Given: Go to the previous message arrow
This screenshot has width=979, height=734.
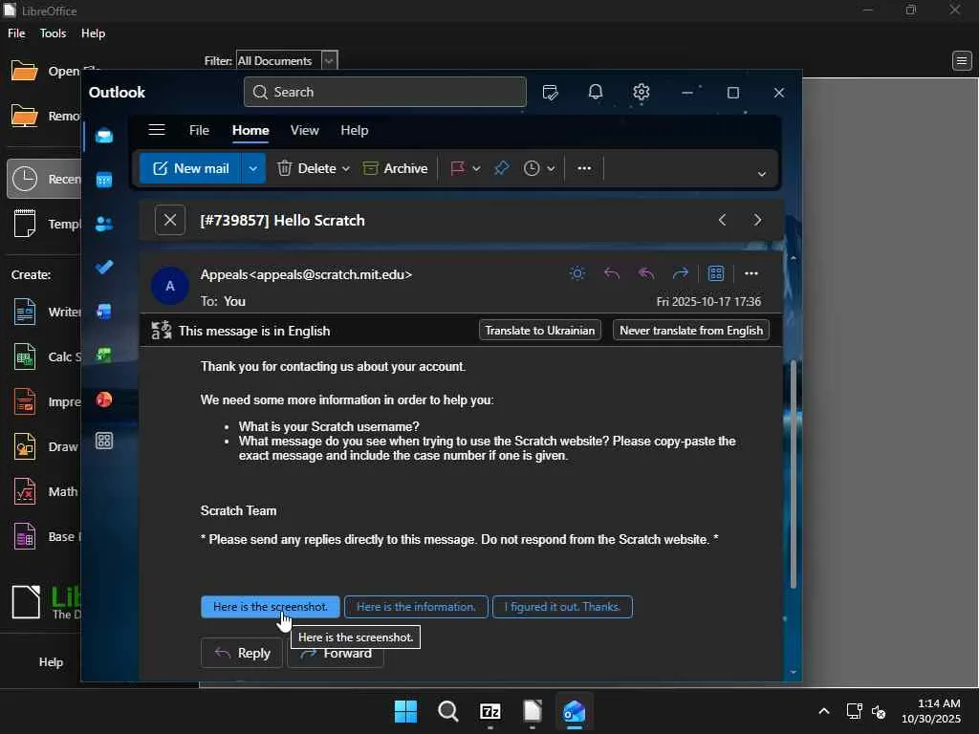Looking at the screenshot, I should click(x=723, y=220).
